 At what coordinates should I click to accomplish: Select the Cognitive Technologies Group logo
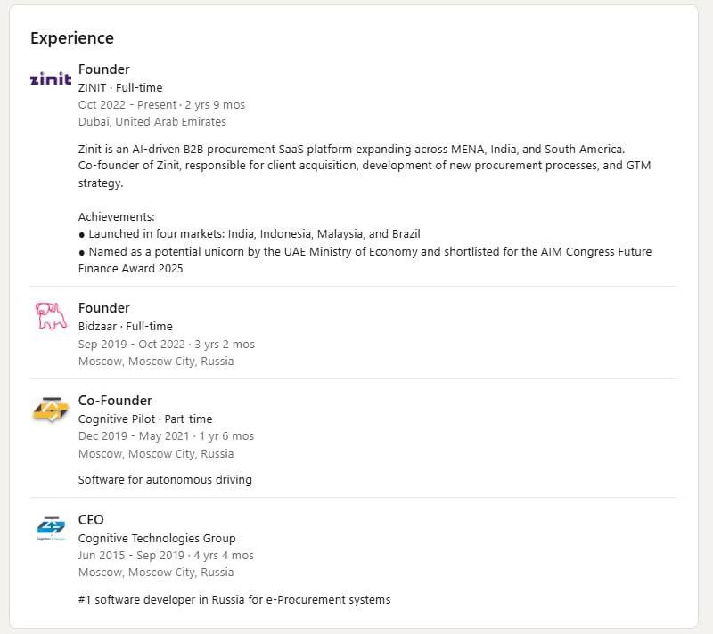(x=51, y=528)
